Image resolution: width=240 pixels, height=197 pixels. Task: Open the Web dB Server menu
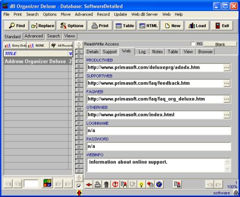pyautogui.click(x=144, y=14)
